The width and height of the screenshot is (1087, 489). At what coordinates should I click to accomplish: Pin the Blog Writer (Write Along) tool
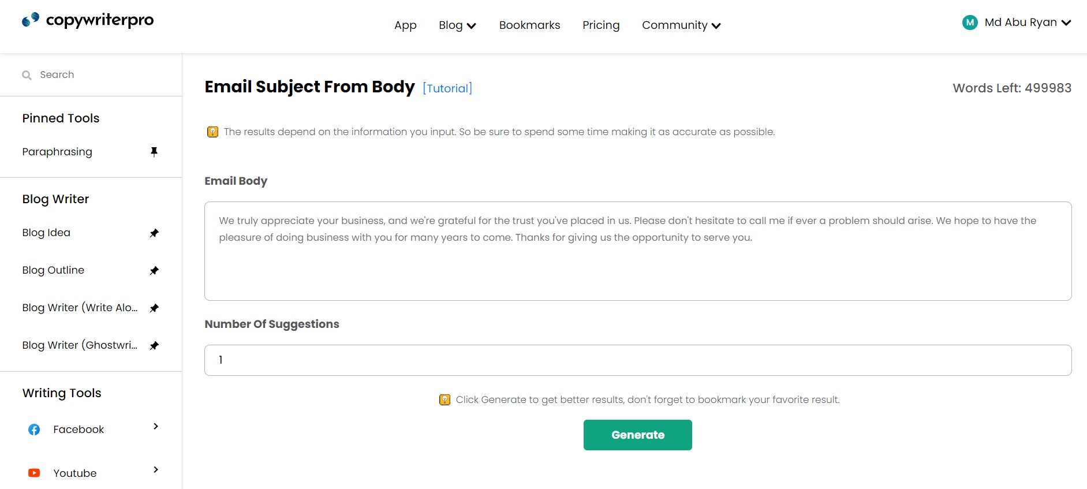[x=154, y=308]
